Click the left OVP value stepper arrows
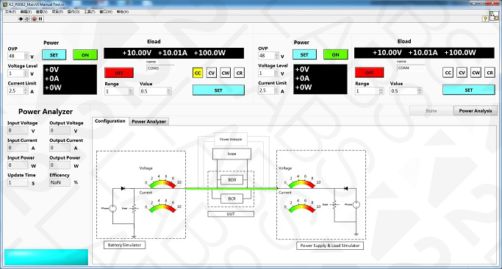Viewport: 502px width, 269px height. click(26, 56)
